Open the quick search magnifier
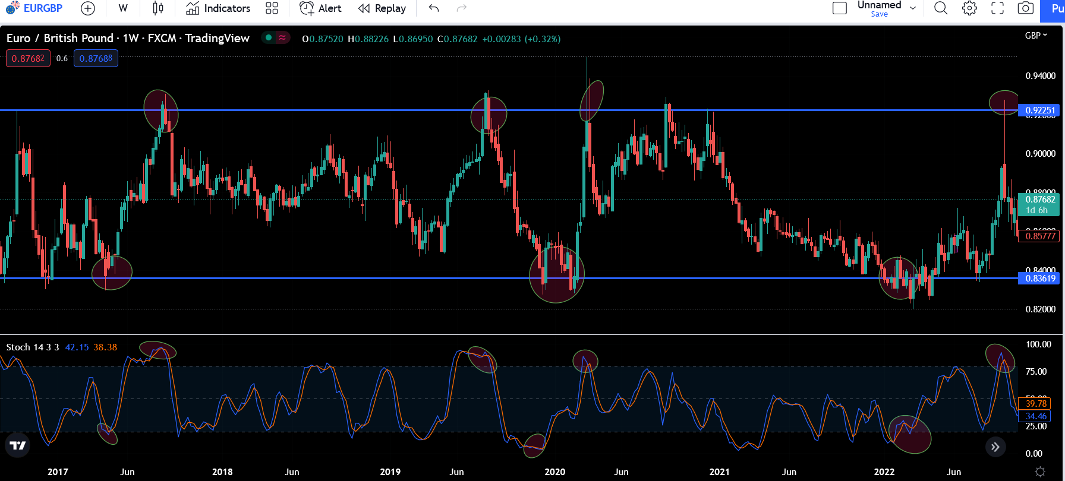The width and height of the screenshot is (1065, 481). pos(941,8)
